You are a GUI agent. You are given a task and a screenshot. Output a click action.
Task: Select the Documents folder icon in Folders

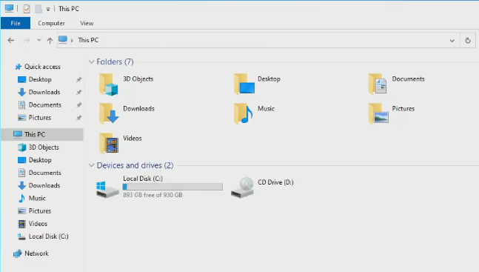click(x=378, y=84)
